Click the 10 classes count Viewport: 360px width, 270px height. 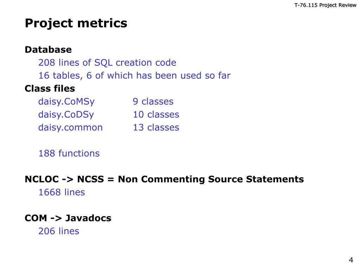[x=156, y=114]
